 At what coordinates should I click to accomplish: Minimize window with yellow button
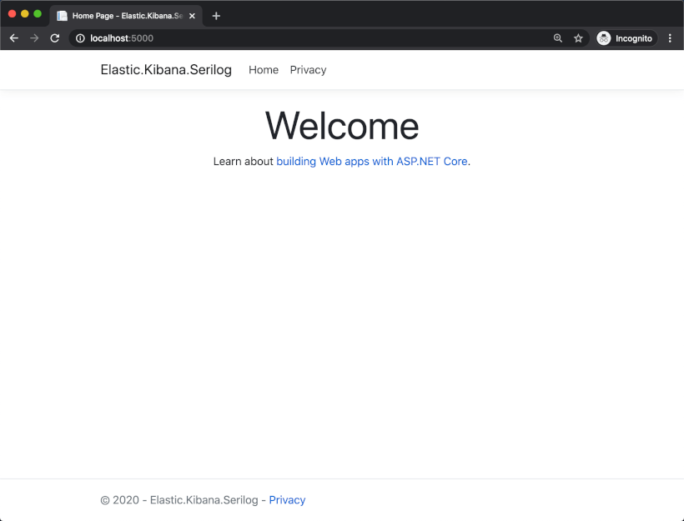[x=25, y=14]
